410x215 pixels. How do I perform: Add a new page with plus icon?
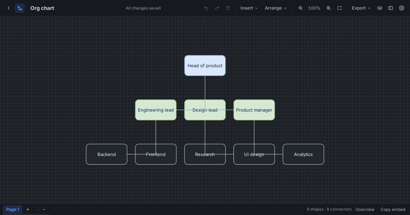coord(28,210)
